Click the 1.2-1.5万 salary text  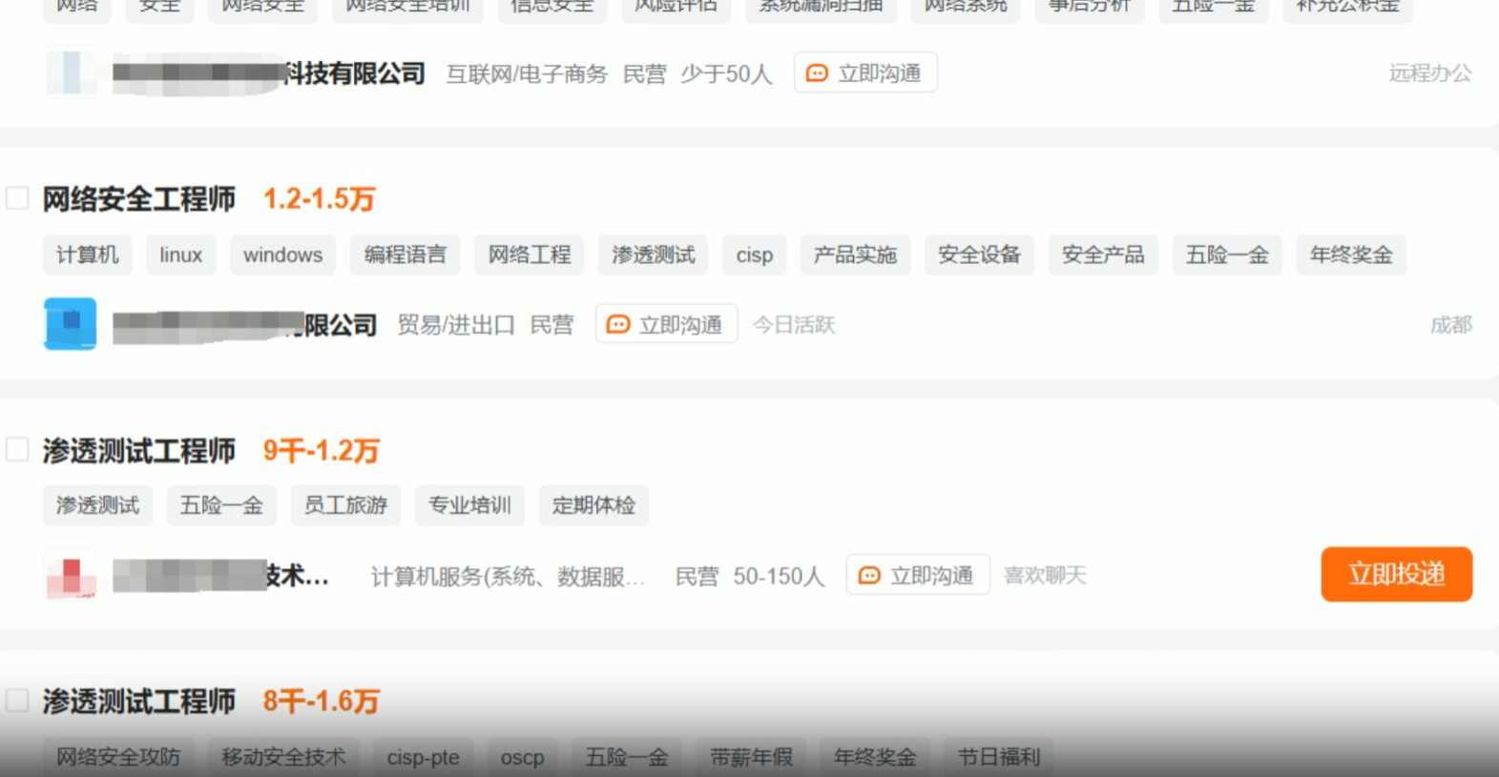tap(320, 199)
